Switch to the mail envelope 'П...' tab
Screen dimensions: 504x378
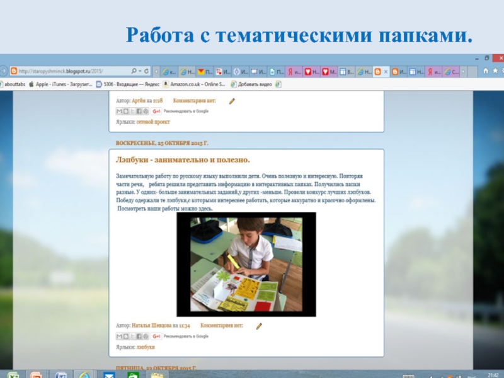205,72
